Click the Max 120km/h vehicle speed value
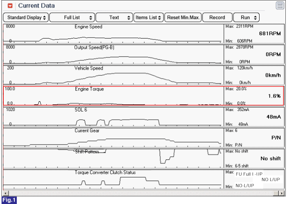The image size is (287, 204). [x=239, y=68]
